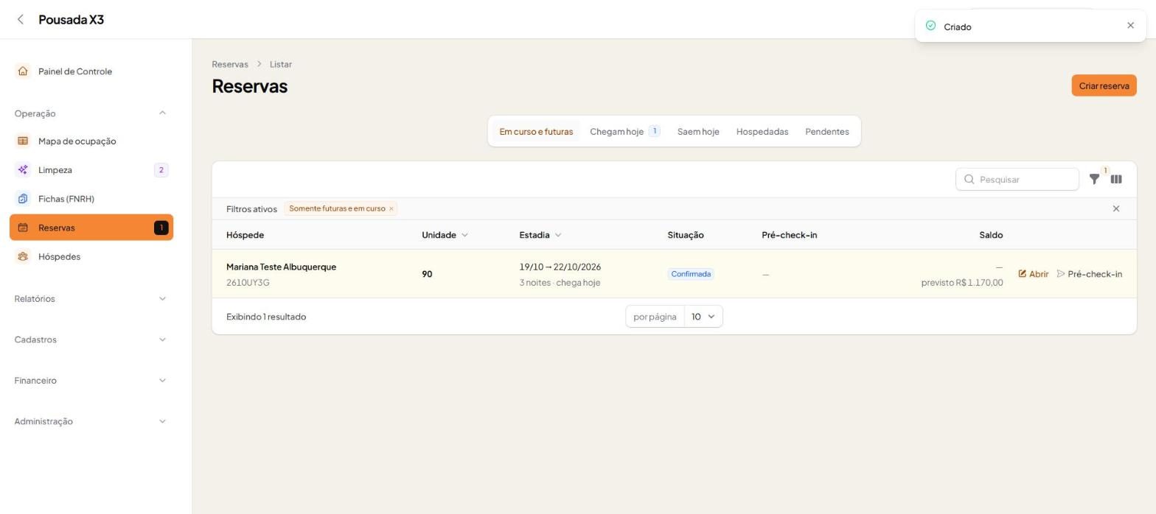Click unit number 90 cell
Image resolution: width=1156 pixels, height=514 pixels.
click(x=427, y=274)
